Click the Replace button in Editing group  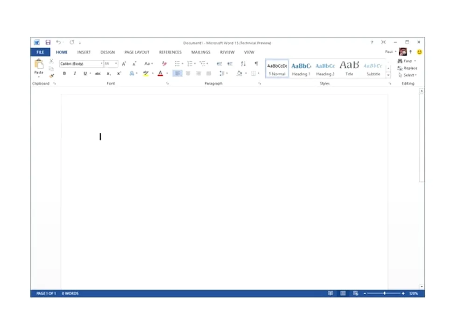pyautogui.click(x=408, y=68)
